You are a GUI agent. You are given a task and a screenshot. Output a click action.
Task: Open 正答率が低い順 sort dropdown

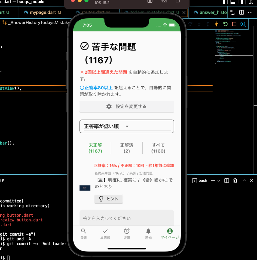(127, 126)
